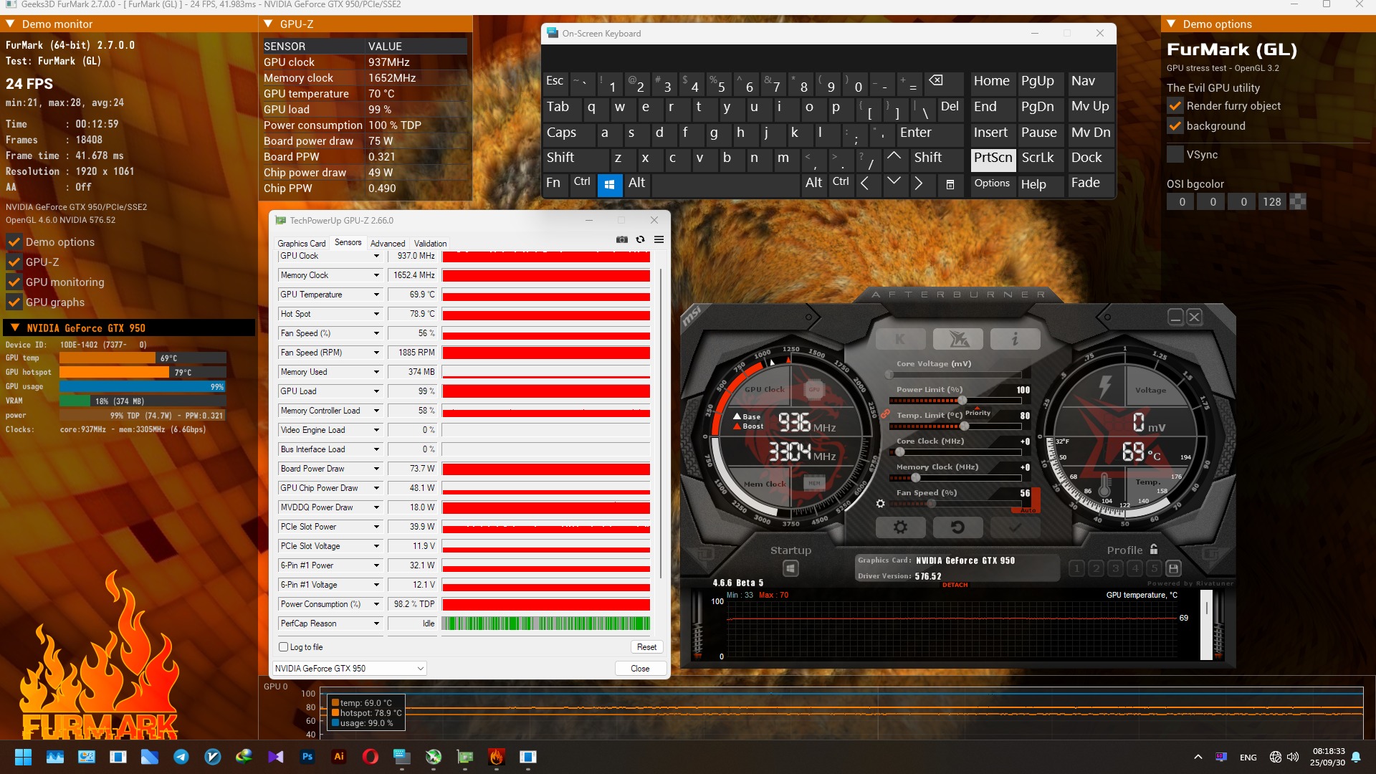Switch to GPU-Z Graphics Card tab

(301, 244)
